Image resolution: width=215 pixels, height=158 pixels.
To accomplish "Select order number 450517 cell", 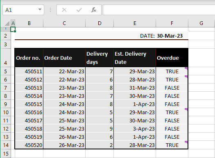I will pyautogui.click(x=29, y=121).
